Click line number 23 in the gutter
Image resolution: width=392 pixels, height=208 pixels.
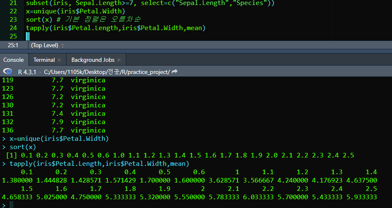(x=13, y=20)
